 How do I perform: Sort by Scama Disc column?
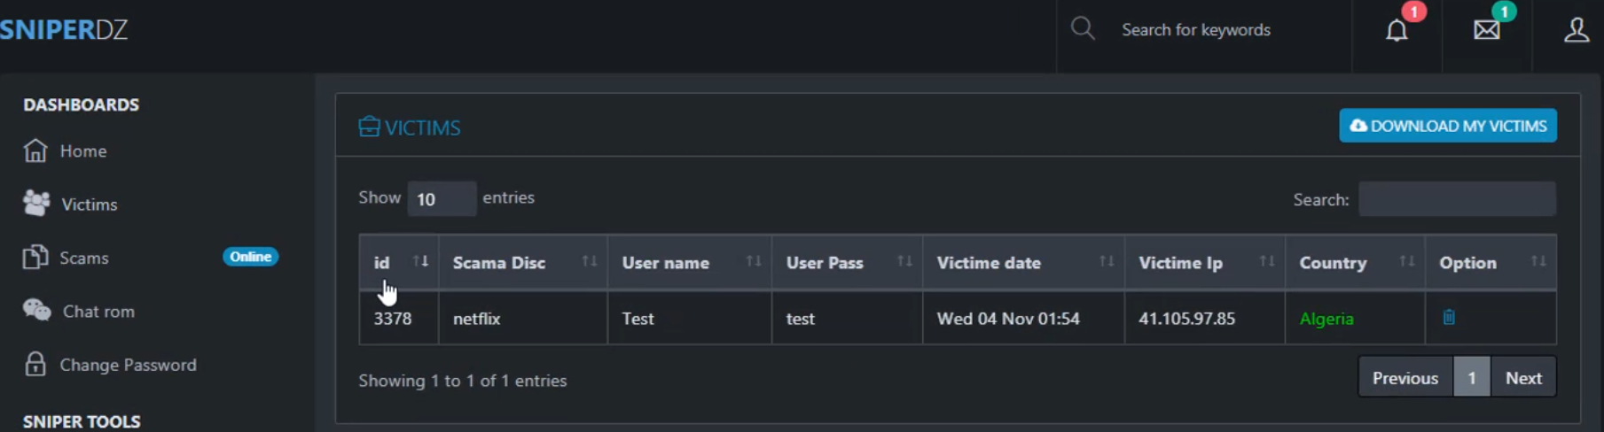tap(589, 261)
